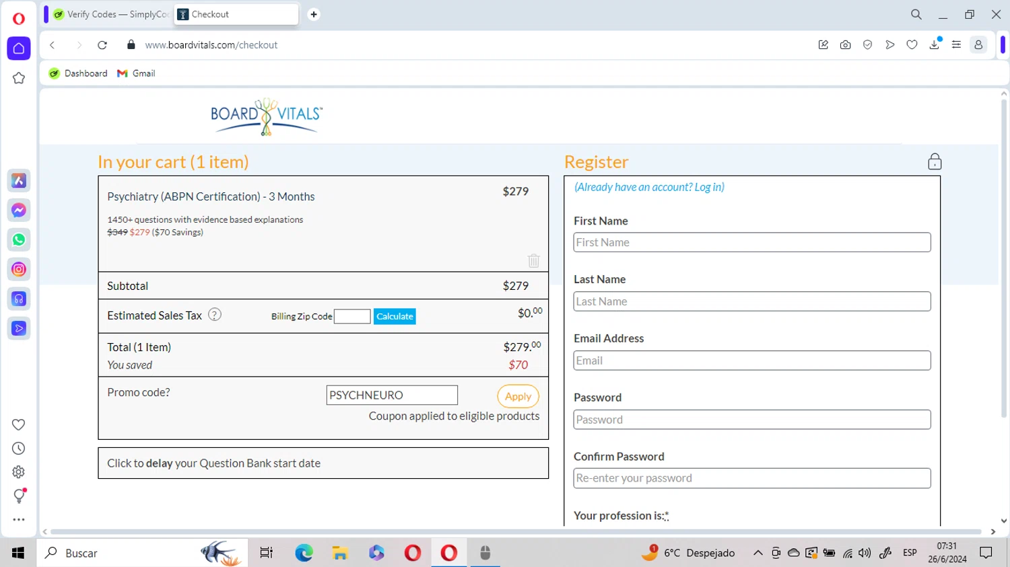Focus the First Name field

pos(752,242)
